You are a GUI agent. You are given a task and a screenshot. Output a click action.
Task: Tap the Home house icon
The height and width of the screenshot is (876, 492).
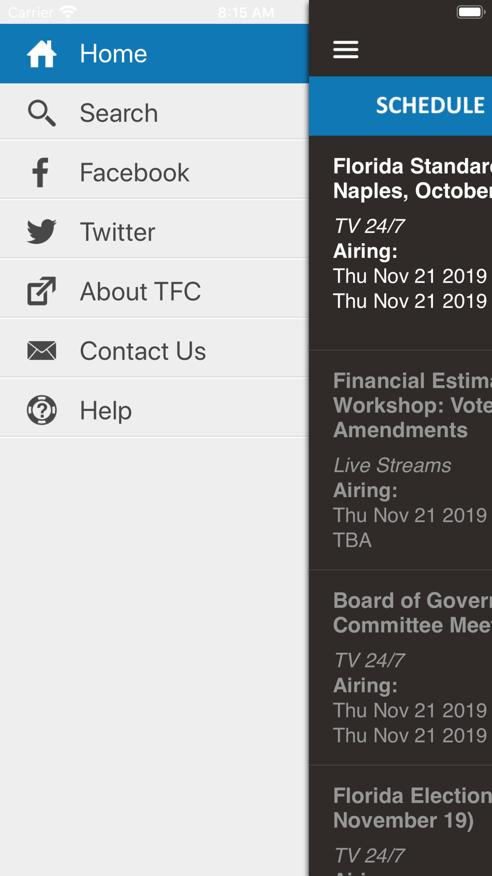click(x=42, y=54)
